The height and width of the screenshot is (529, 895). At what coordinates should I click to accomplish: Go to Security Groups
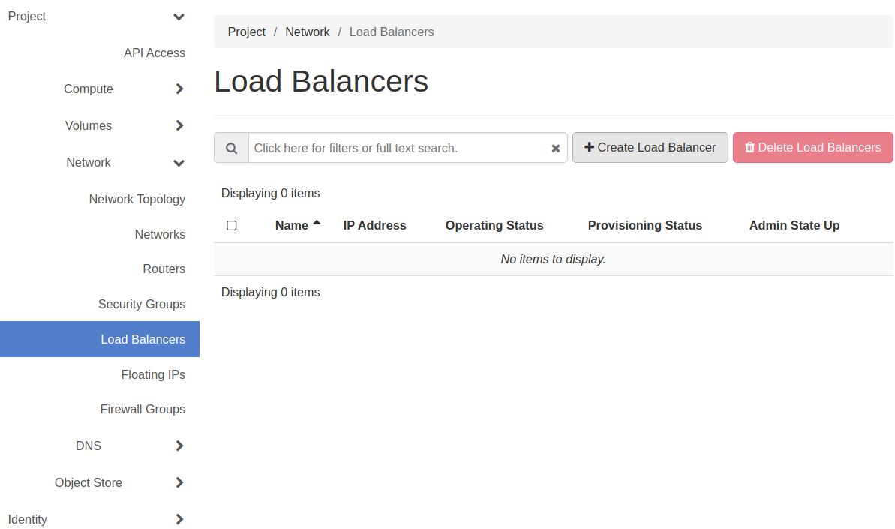pos(141,304)
